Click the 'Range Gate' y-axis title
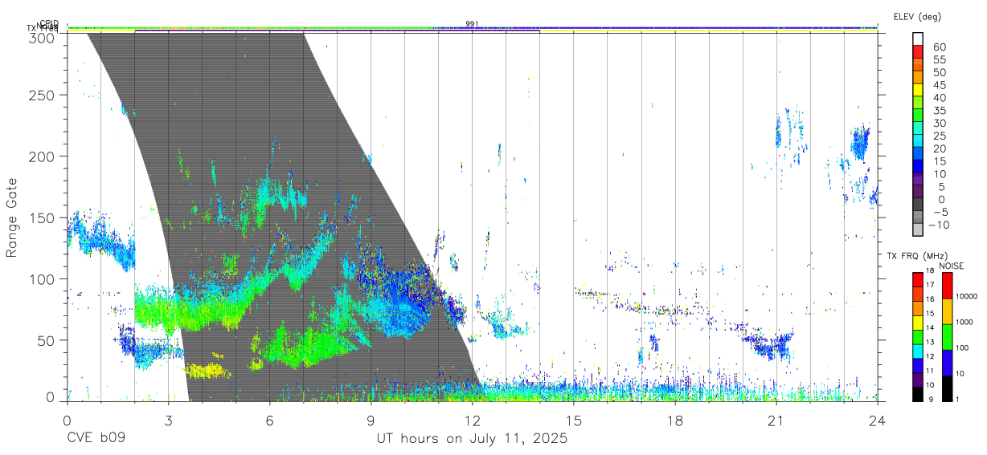987x455 pixels. (12, 218)
